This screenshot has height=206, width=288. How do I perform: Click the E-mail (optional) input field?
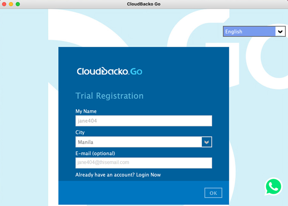144,163
